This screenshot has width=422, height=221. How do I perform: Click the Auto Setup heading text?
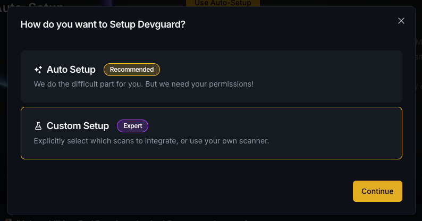click(71, 70)
